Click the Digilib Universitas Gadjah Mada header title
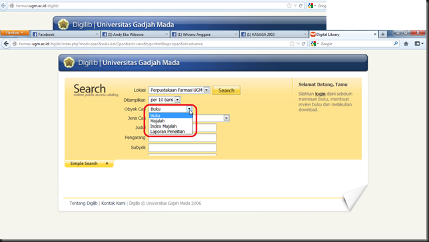 [129, 62]
